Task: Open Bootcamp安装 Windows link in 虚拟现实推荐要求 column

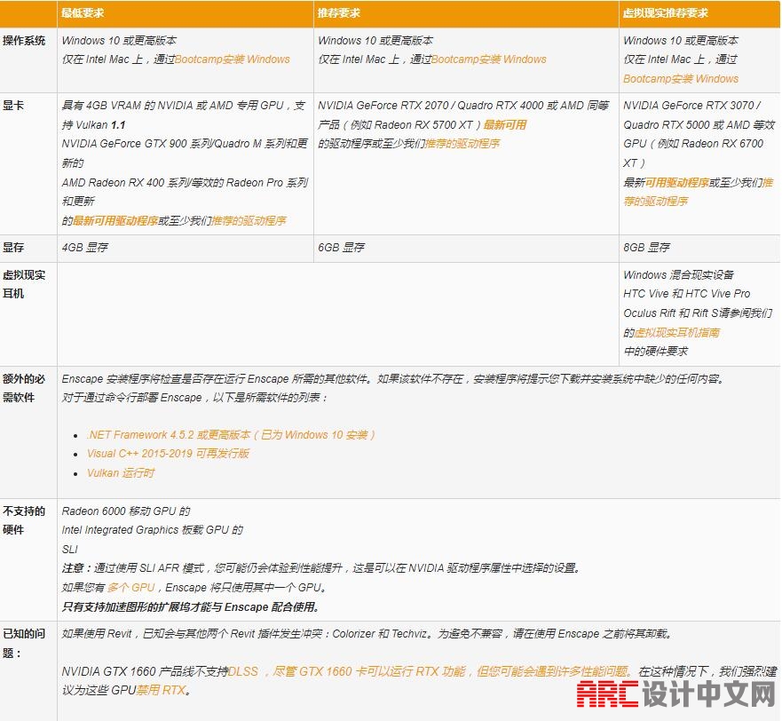Action: (x=680, y=79)
